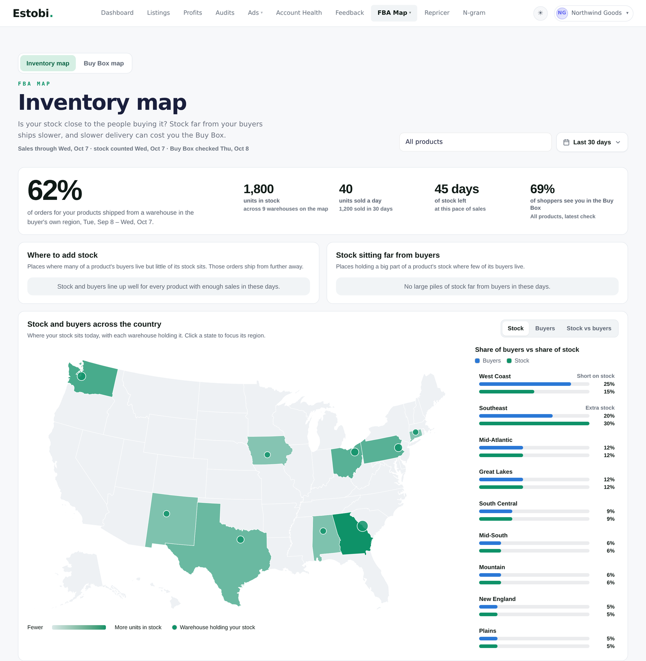Select the Iowa warehouse marker

point(267,455)
